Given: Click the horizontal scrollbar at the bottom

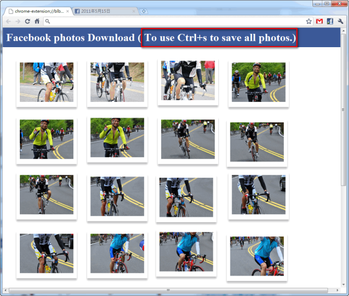Looking at the screenshot, I should [168, 290].
